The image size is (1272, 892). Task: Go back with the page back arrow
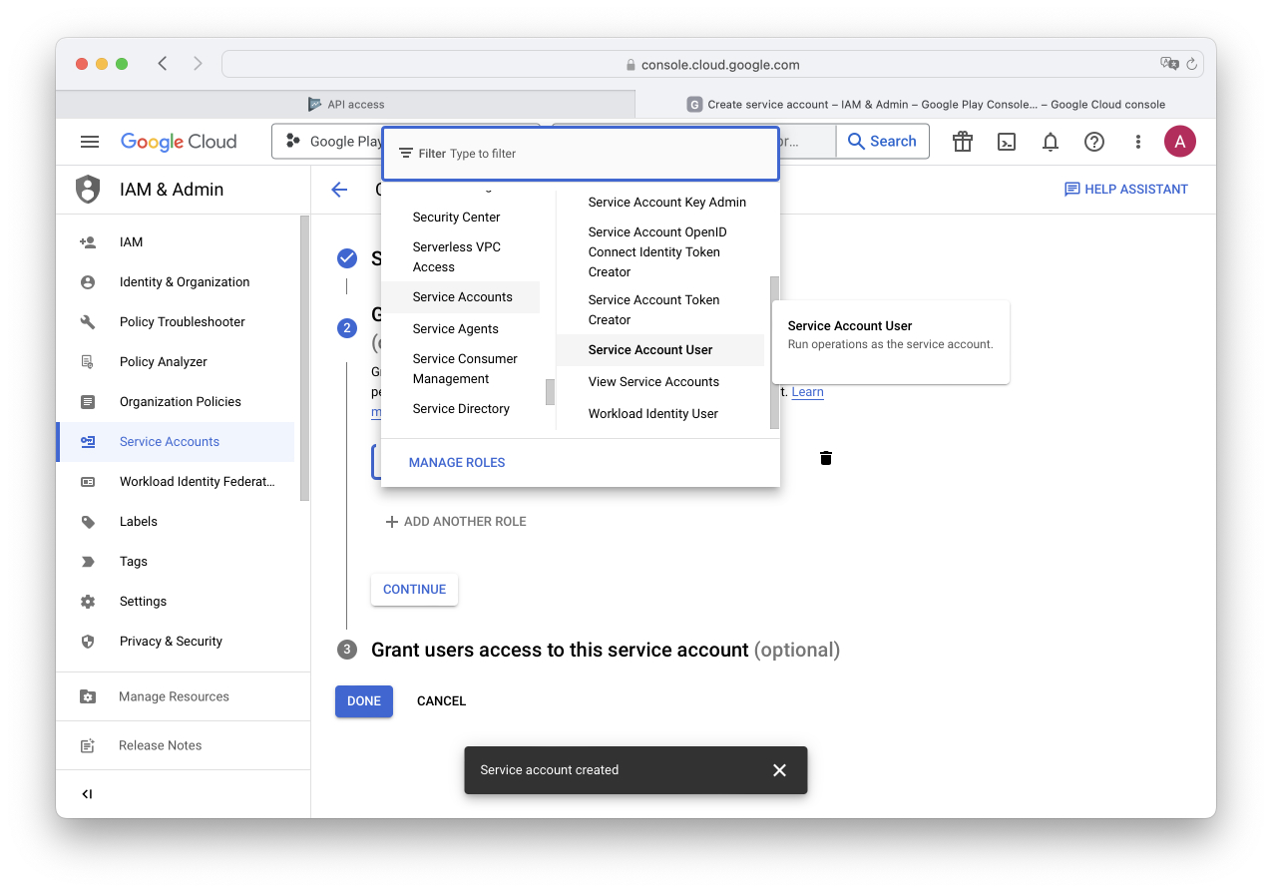(339, 190)
